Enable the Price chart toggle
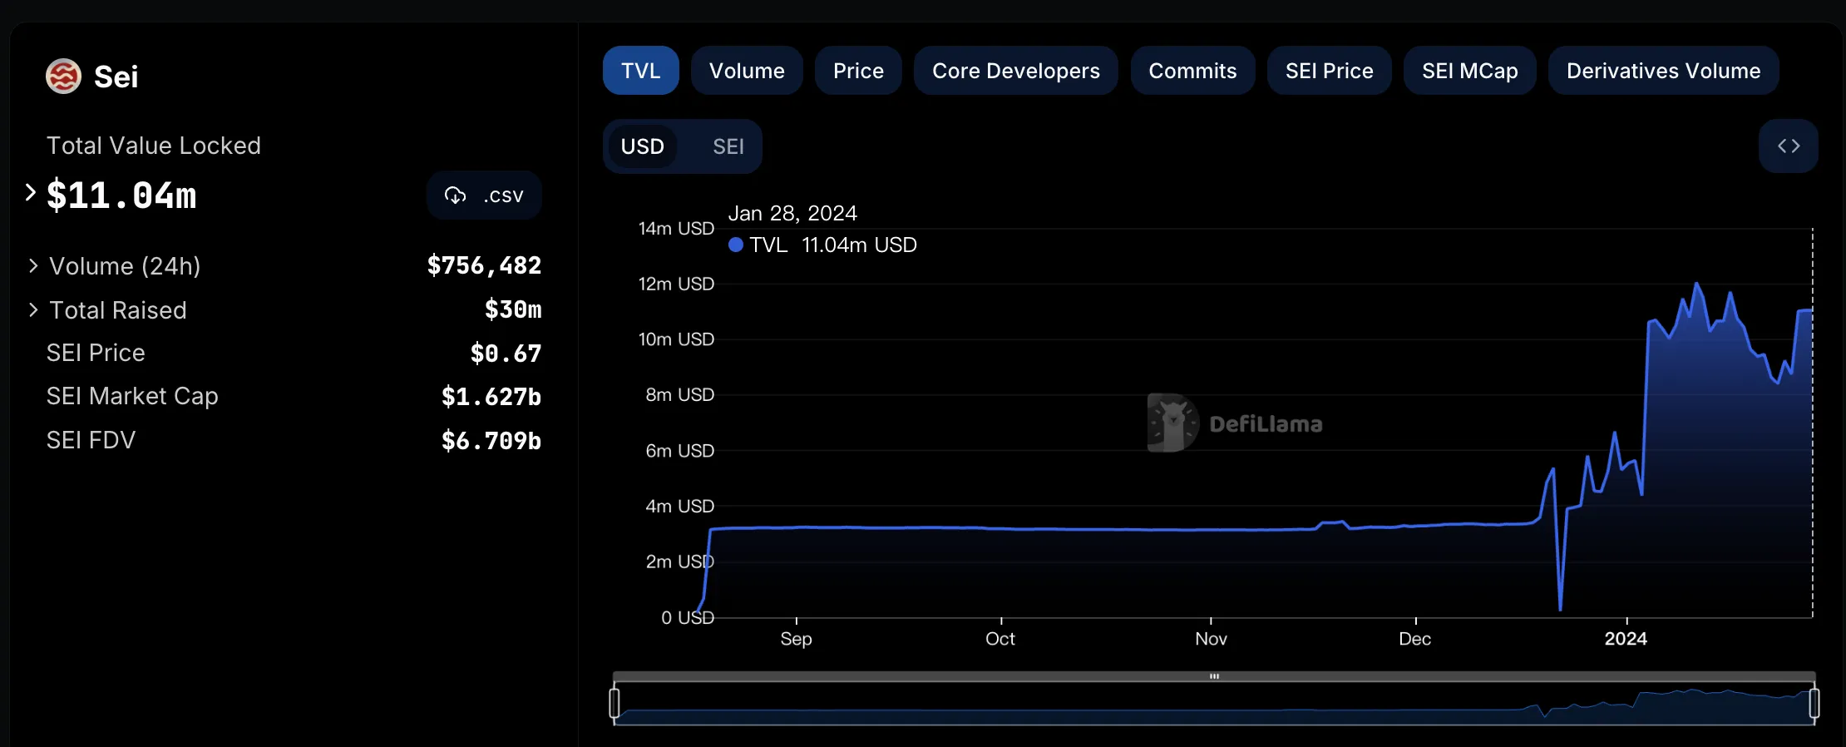This screenshot has height=747, width=1846. click(x=858, y=71)
